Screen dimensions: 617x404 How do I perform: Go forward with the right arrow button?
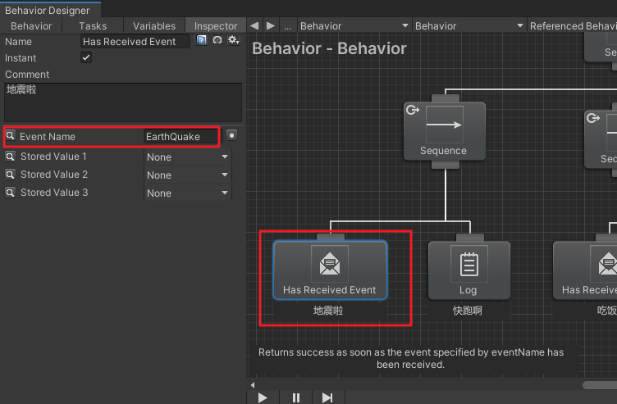click(271, 26)
